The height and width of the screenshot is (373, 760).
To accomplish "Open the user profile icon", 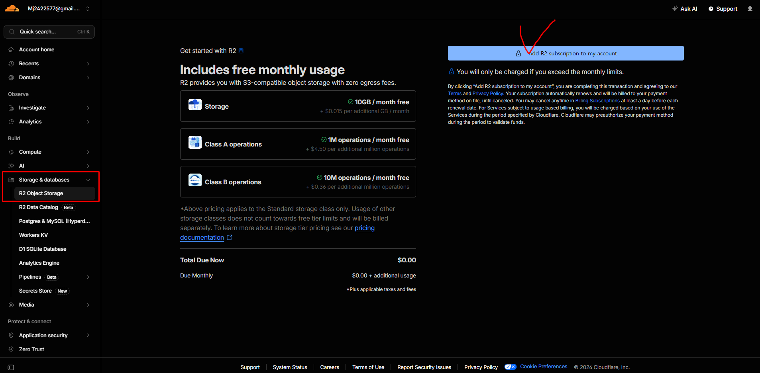I will tap(750, 9).
